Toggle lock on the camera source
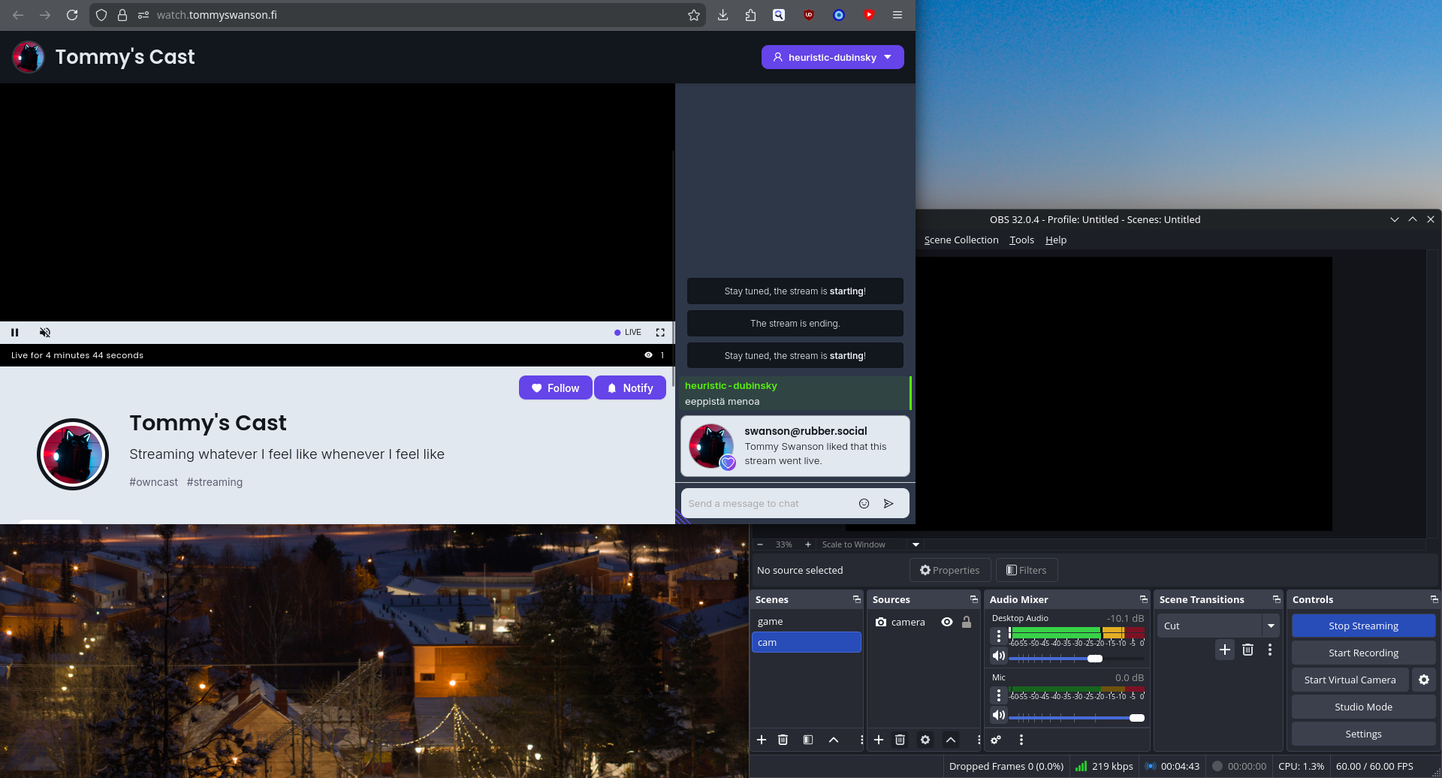Viewport: 1442px width, 778px height. click(x=967, y=622)
